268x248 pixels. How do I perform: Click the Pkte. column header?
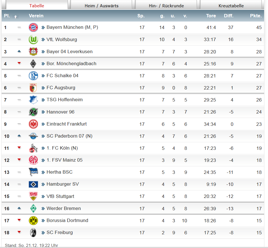tap(256, 16)
